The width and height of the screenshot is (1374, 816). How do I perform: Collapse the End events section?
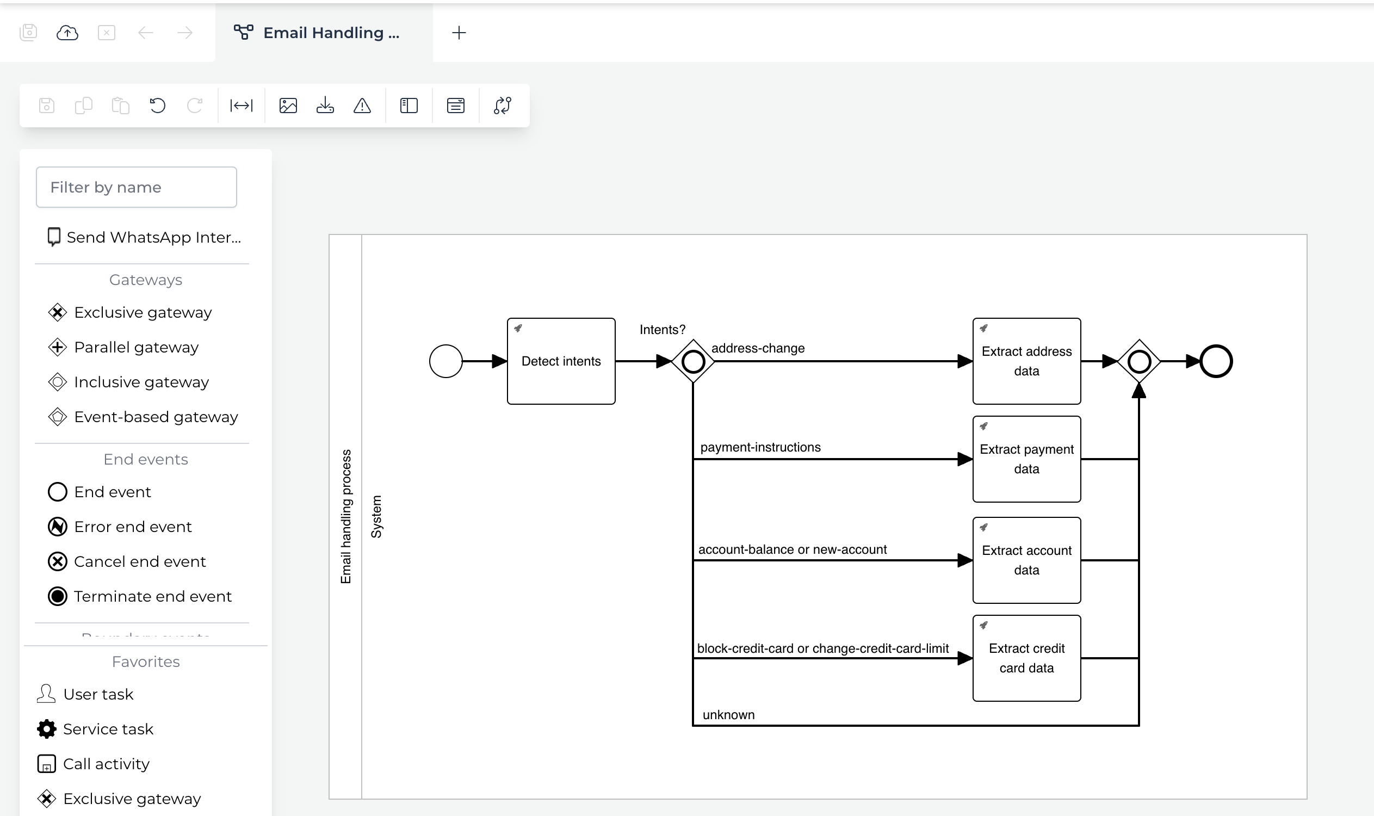pyautogui.click(x=145, y=459)
